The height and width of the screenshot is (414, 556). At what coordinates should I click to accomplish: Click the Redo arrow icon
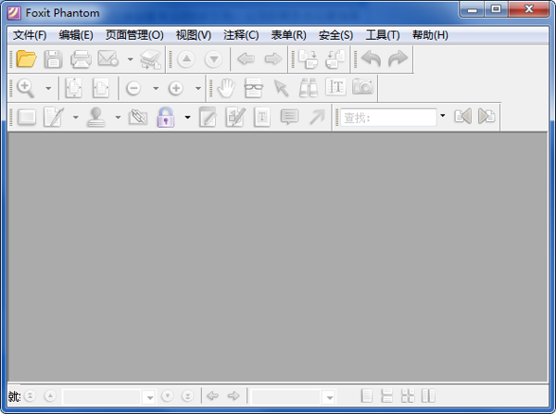click(x=398, y=59)
